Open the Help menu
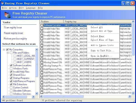Viewport: 136px width, 103px height. (40, 8)
